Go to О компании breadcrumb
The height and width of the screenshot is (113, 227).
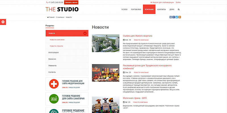(60, 17)
